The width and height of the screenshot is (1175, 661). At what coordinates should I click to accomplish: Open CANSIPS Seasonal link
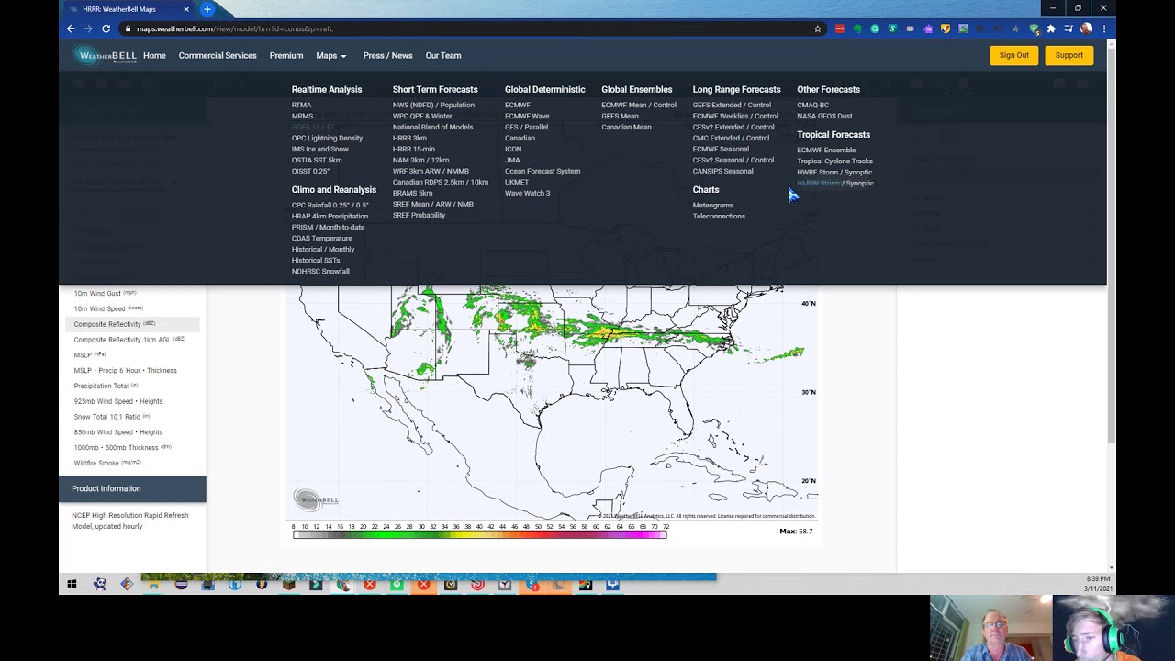pos(722,171)
